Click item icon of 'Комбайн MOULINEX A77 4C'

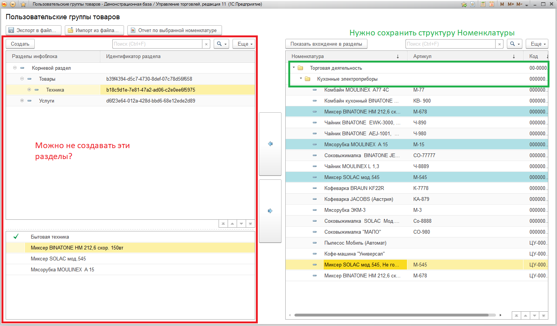pos(315,90)
